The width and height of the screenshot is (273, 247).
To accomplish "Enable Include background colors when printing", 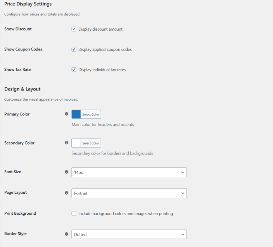I will pyautogui.click(x=74, y=214).
